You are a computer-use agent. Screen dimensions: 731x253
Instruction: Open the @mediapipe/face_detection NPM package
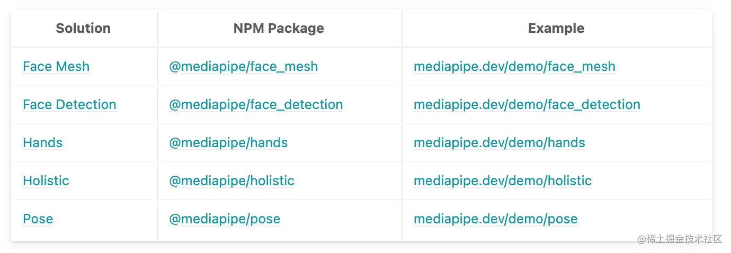(x=256, y=105)
